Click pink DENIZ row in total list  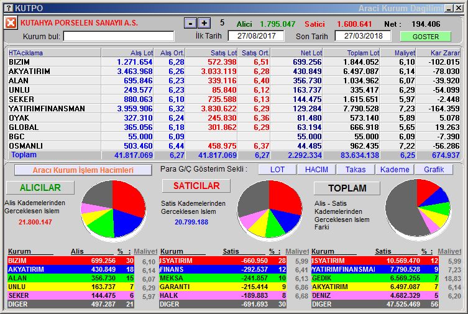tap(375, 295)
